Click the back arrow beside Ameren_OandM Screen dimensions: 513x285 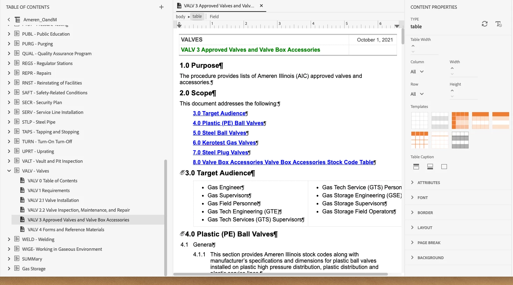[x=9, y=20]
